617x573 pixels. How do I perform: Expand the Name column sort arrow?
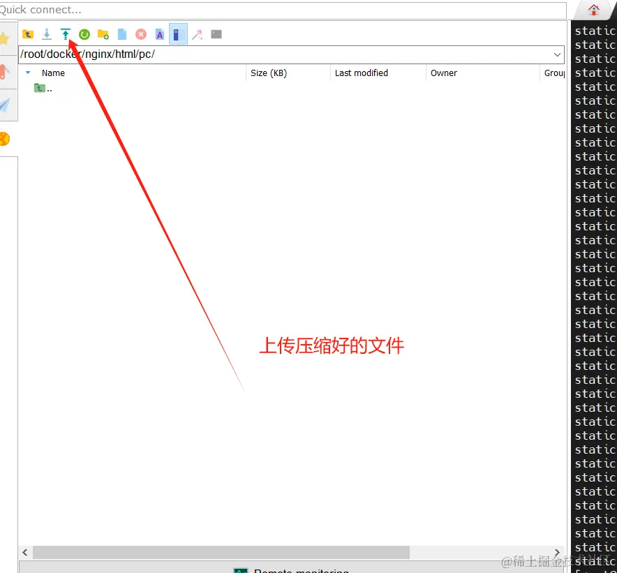point(27,73)
